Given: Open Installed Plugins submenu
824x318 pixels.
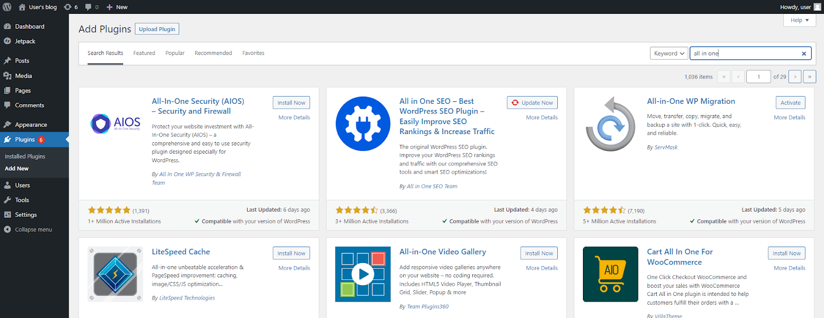Looking at the screenshot, I should (x=25, y=156).
